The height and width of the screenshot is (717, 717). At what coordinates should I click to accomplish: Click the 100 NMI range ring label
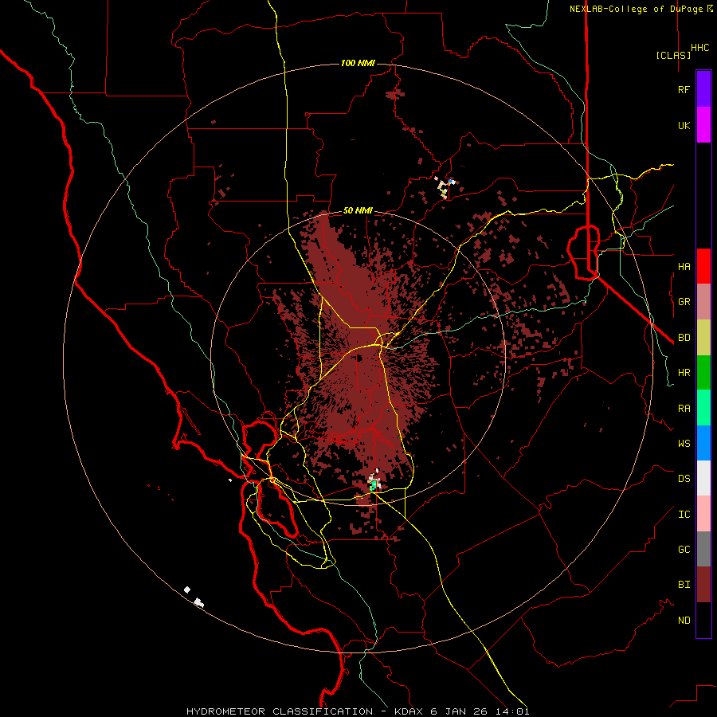[358, 63]
